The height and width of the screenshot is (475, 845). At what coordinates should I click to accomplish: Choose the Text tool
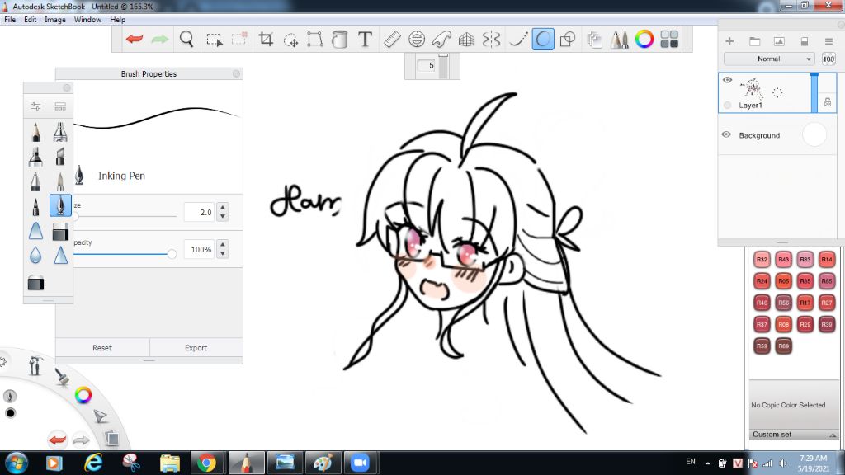tap(365, 39)
